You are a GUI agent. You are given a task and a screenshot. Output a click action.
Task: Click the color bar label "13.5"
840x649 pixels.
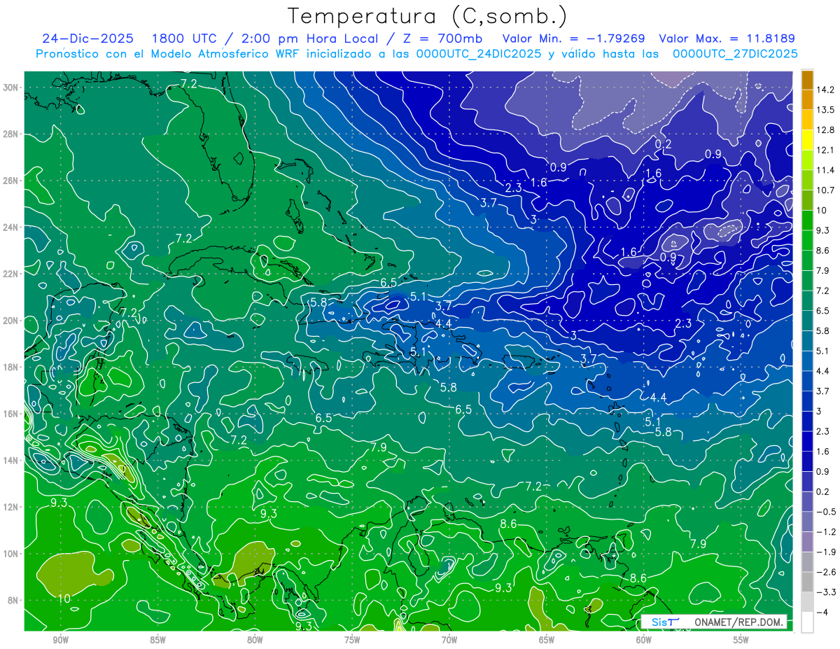(x=827, y=110)
